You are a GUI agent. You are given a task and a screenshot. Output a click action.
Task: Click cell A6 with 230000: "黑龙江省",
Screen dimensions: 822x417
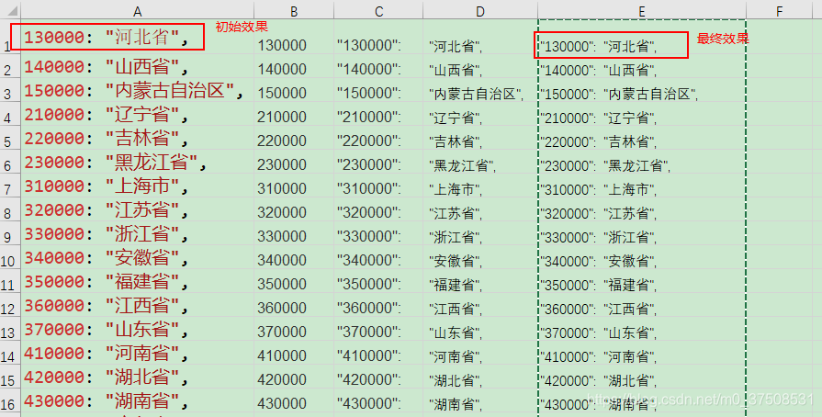click(x=138, y=162)
